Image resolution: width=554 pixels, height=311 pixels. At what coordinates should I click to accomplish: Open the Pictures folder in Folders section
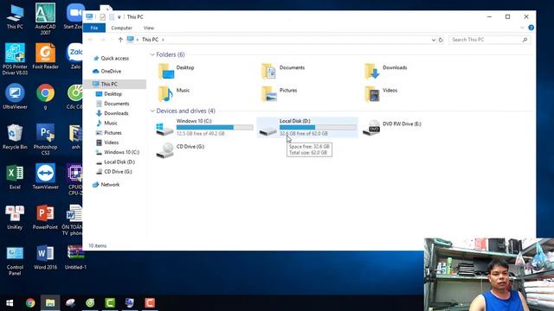[279, 94]
